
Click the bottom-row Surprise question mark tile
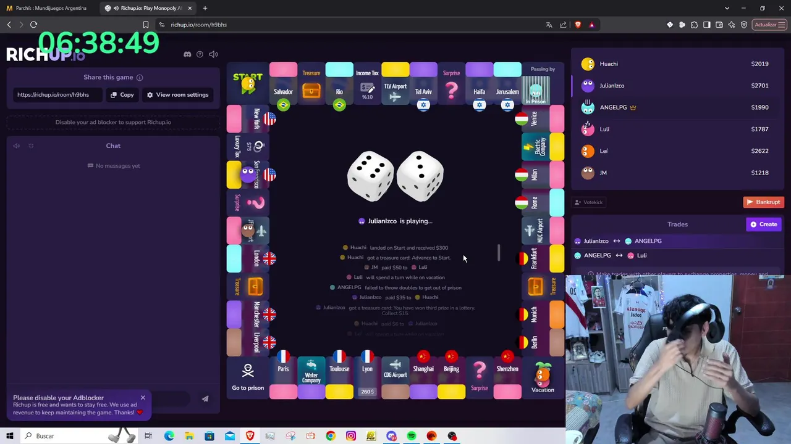pyautogui.click(x=480, y=378)
